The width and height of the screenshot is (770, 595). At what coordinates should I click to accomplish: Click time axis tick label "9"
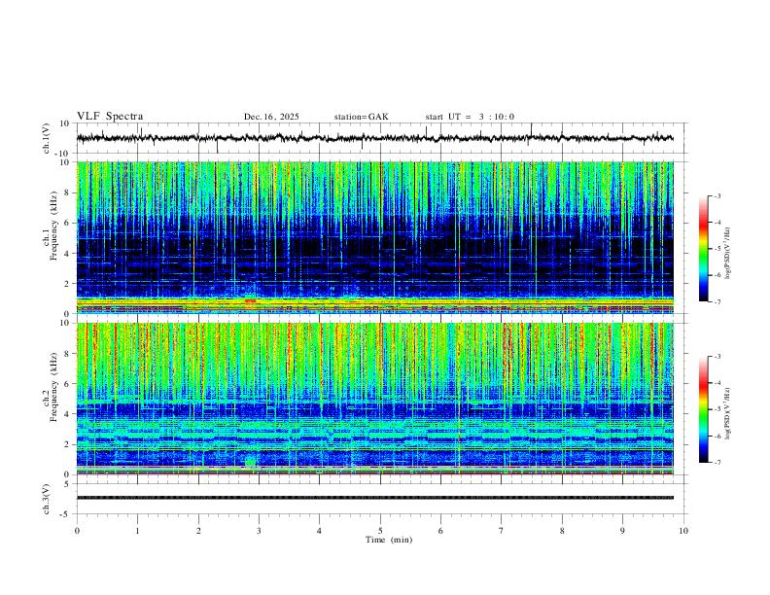coord(622,531)
